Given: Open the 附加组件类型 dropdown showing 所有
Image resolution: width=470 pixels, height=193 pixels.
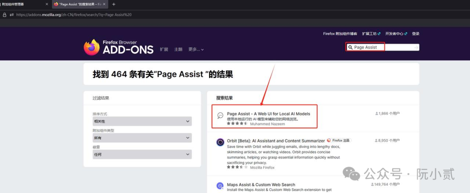Looking at the screenshot, I should (142, 138).
